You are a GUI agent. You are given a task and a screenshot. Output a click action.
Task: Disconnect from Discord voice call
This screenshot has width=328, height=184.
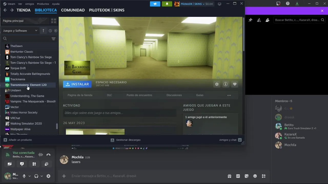[x=48, y=155]
